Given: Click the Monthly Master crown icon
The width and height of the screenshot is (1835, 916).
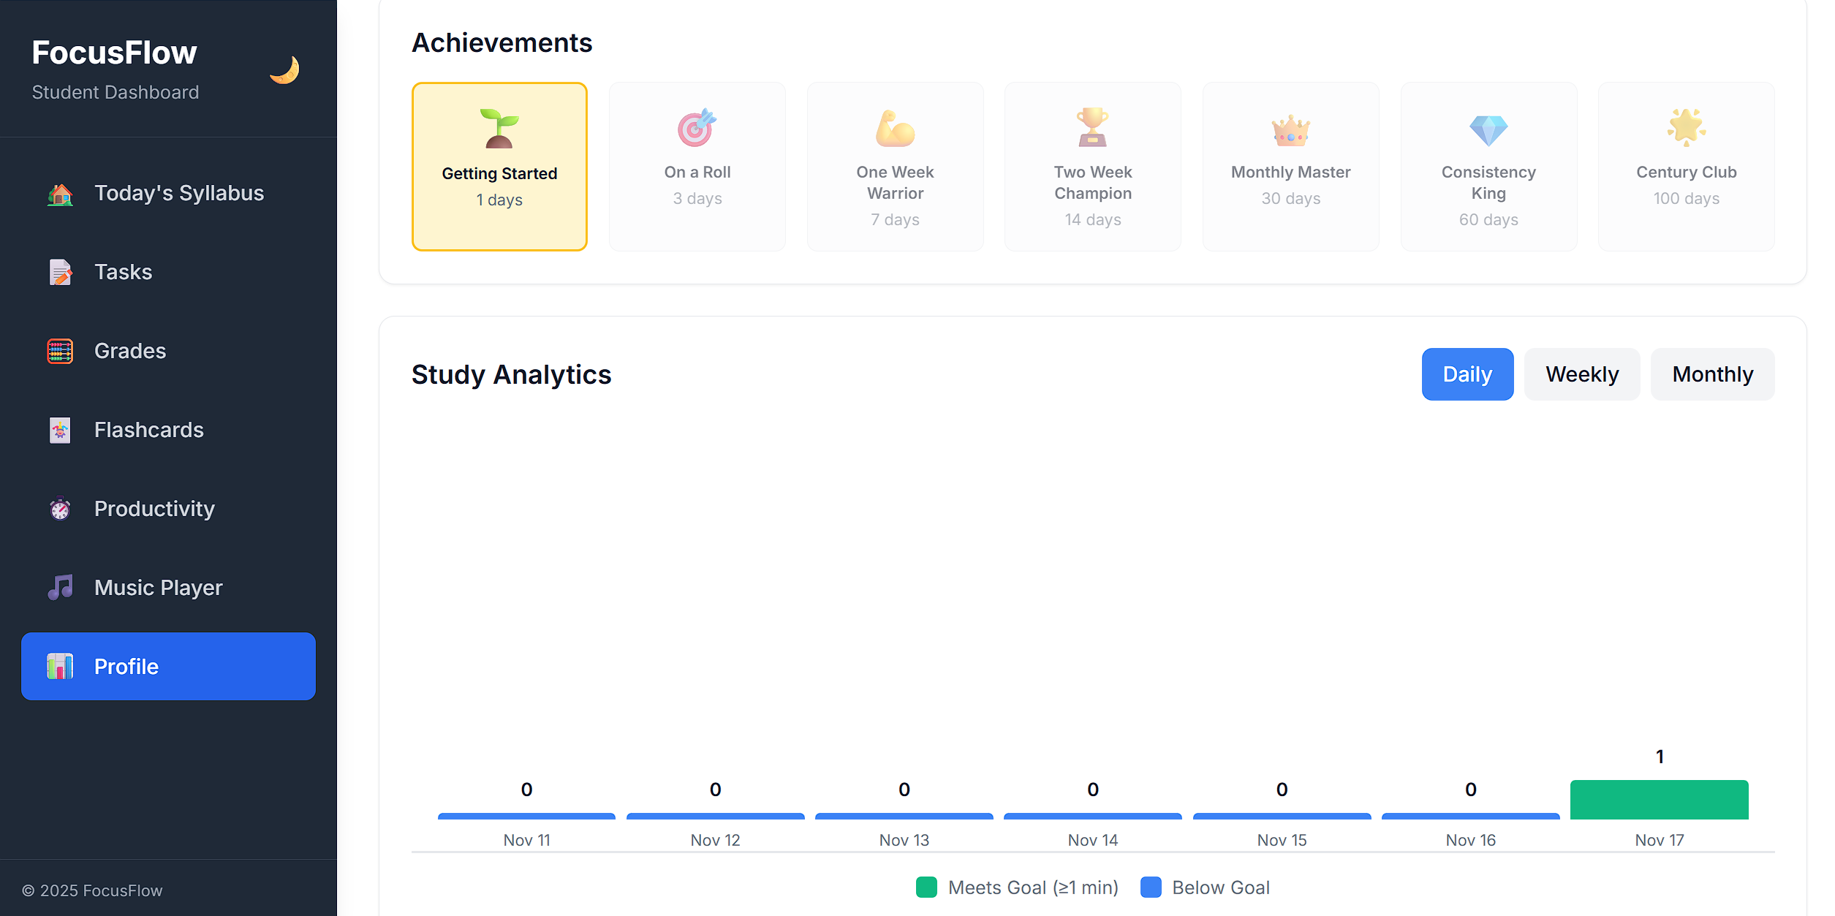Looking at the screenshot, I should point(1290,130).
